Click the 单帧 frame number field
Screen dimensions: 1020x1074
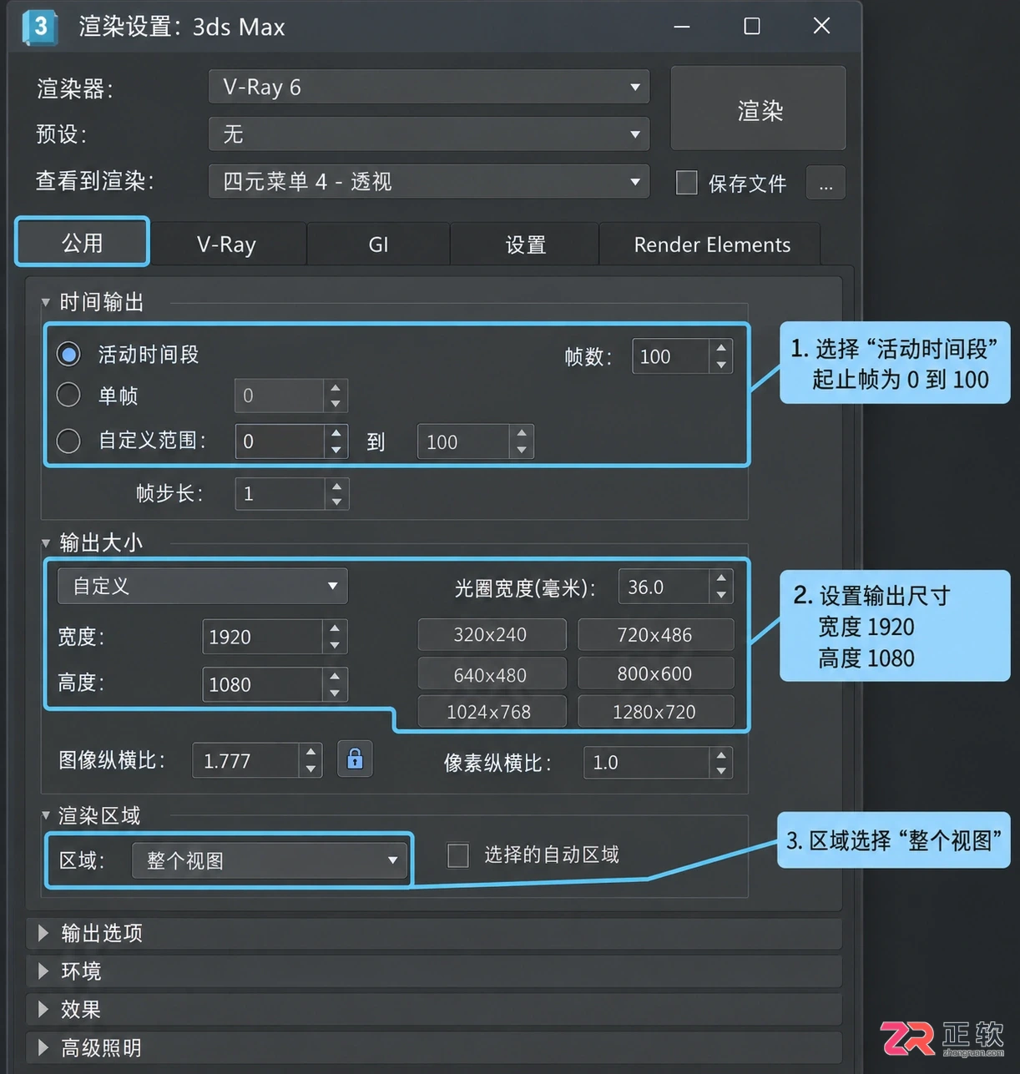pyautogui.click(x=279, y=396)
